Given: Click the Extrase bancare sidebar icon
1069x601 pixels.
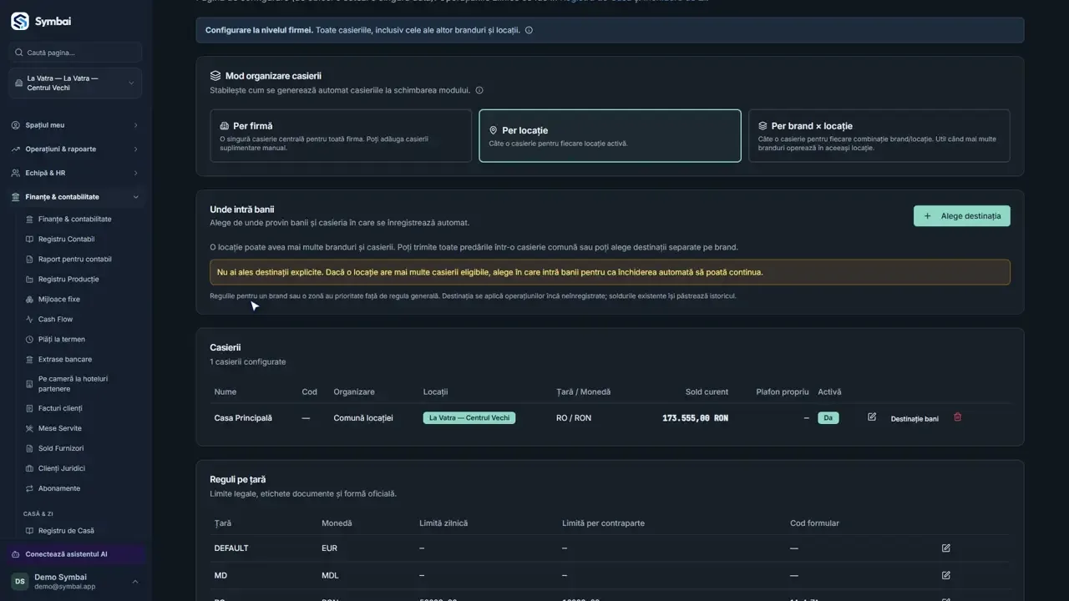Looking at the screenshot, I should click(x=30, y=359).
